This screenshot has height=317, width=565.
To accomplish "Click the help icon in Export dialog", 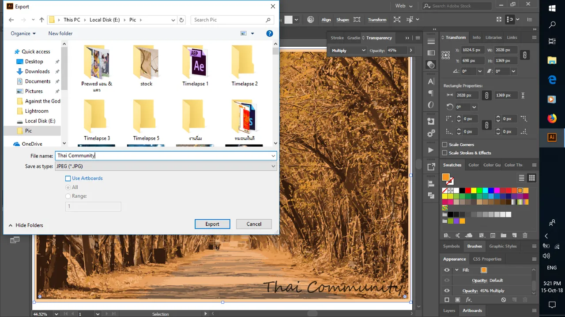I will [270, 33].
